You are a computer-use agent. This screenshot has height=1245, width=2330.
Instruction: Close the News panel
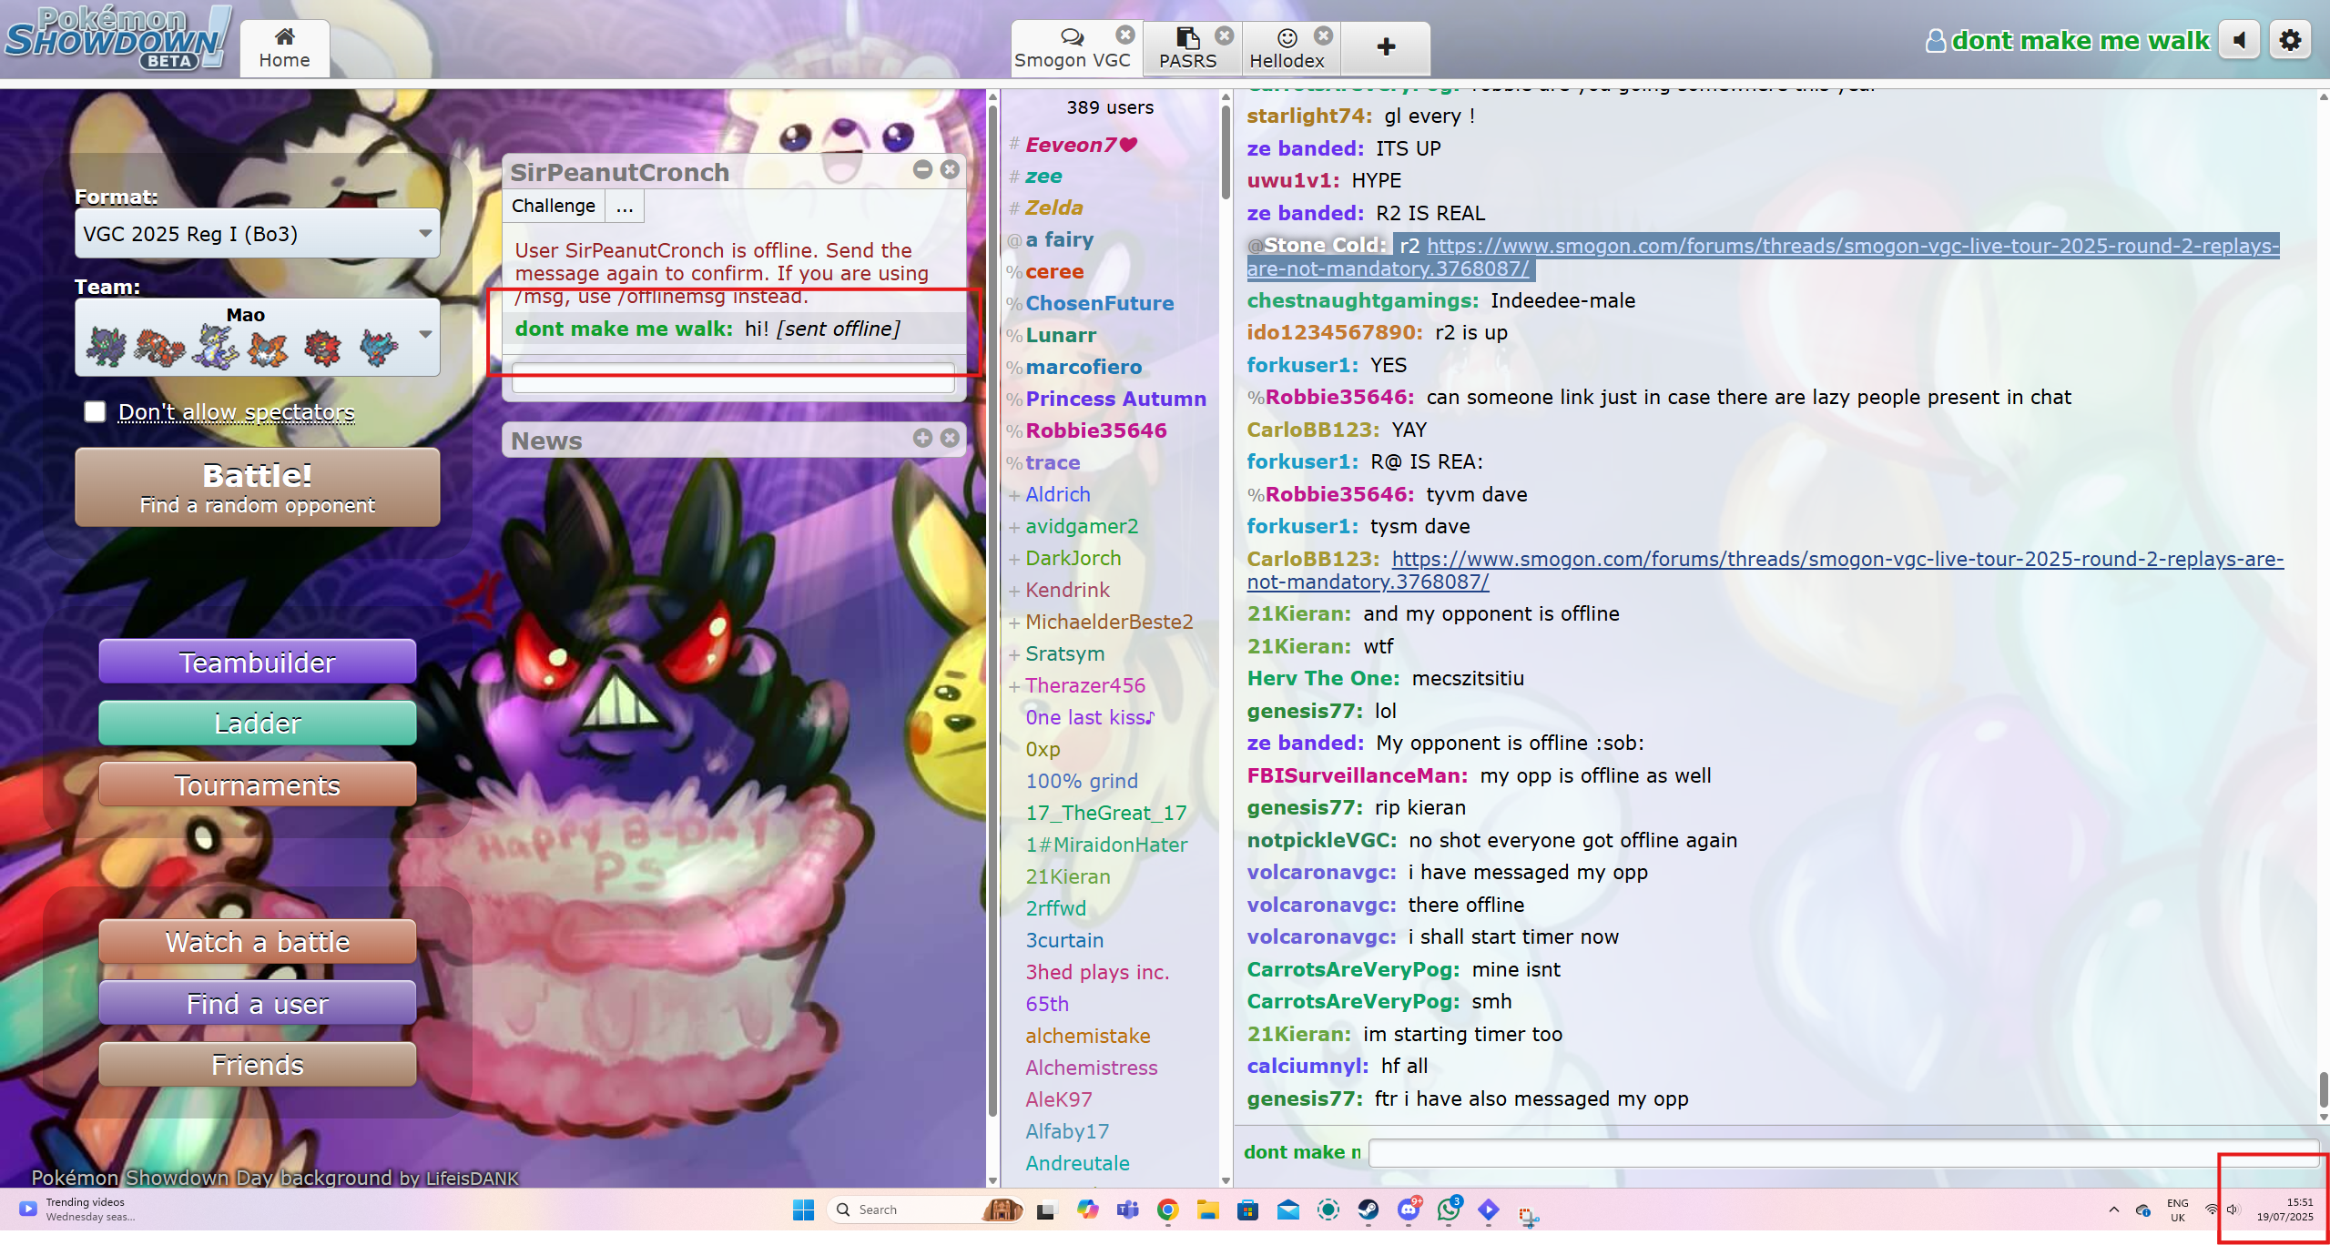click(x=950, y=439)
